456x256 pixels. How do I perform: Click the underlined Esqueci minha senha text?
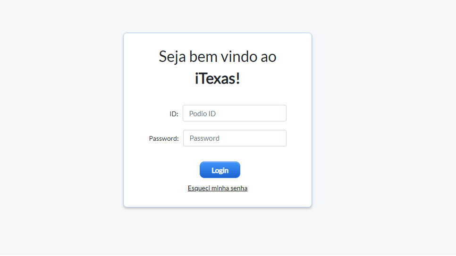tap(218, 188)
